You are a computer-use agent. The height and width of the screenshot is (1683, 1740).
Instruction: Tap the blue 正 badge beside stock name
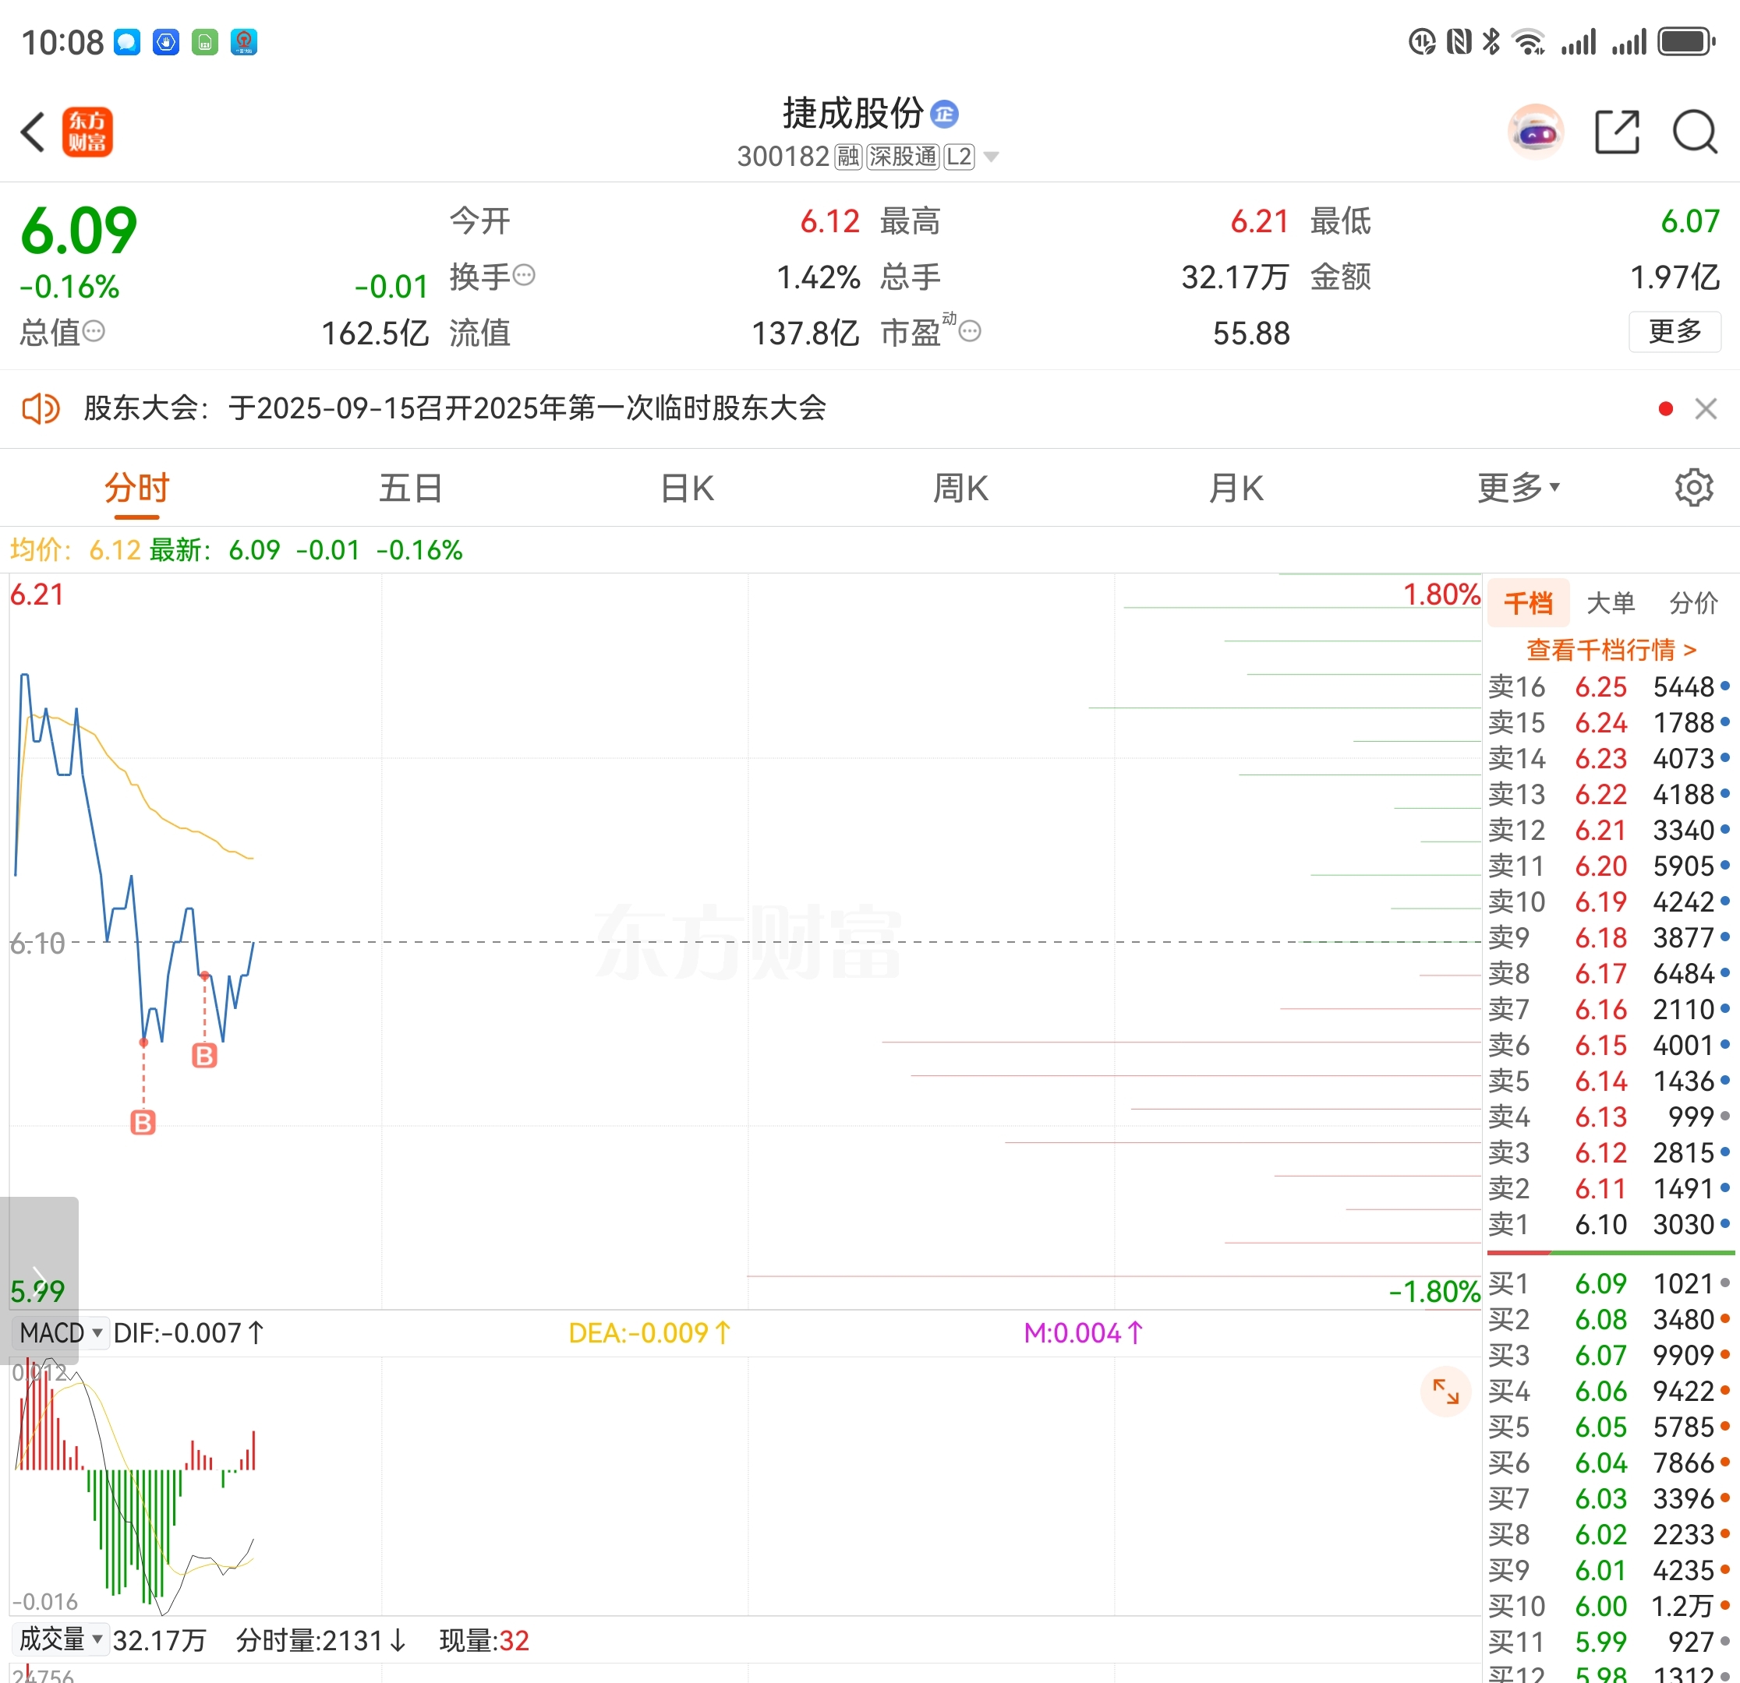(x=944, y=114)
